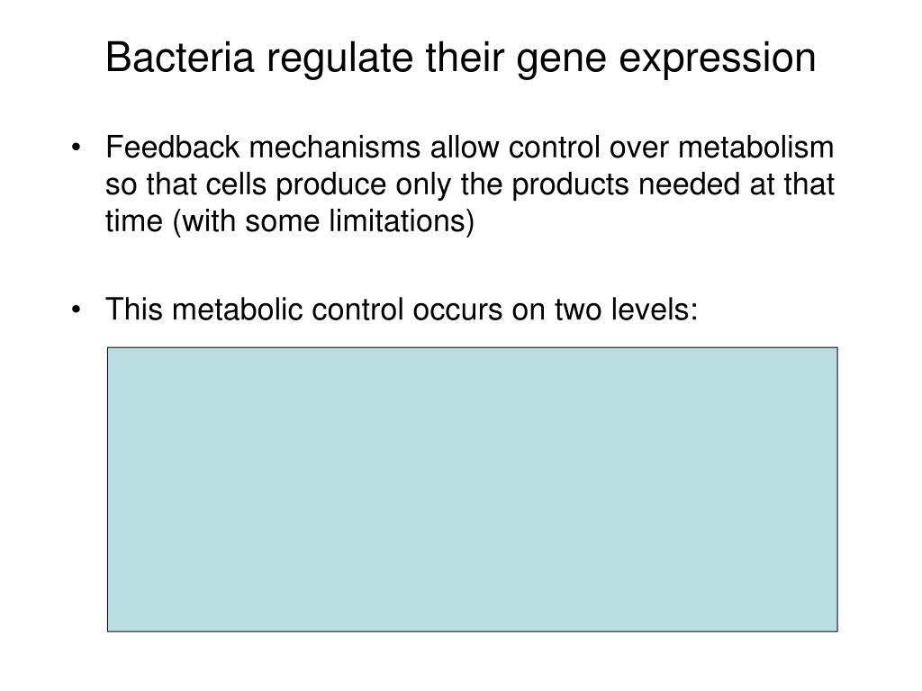Click the slide title about bacteria gene expression
The image size is (922, 691).
[460, 58]
